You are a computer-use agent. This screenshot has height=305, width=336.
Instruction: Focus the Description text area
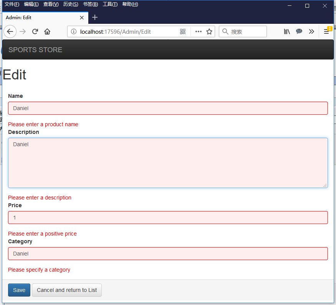pos(168,163)
